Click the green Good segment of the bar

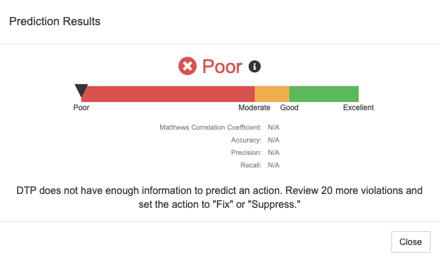point(324,94)
